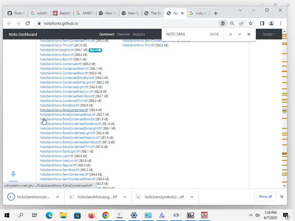Download NotoSansMono-CondensedMedium.ttf

click(x=67, y=92)
